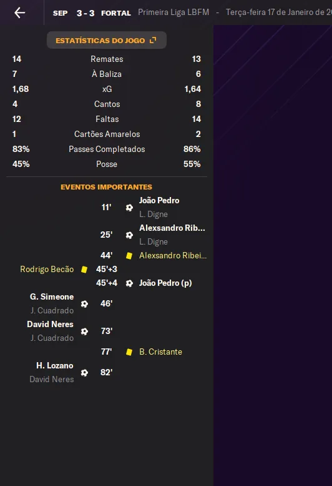The image size is (332, 486).
Task: Select the penalty goal icon at 45'+4
Action: tap(129, 283)
